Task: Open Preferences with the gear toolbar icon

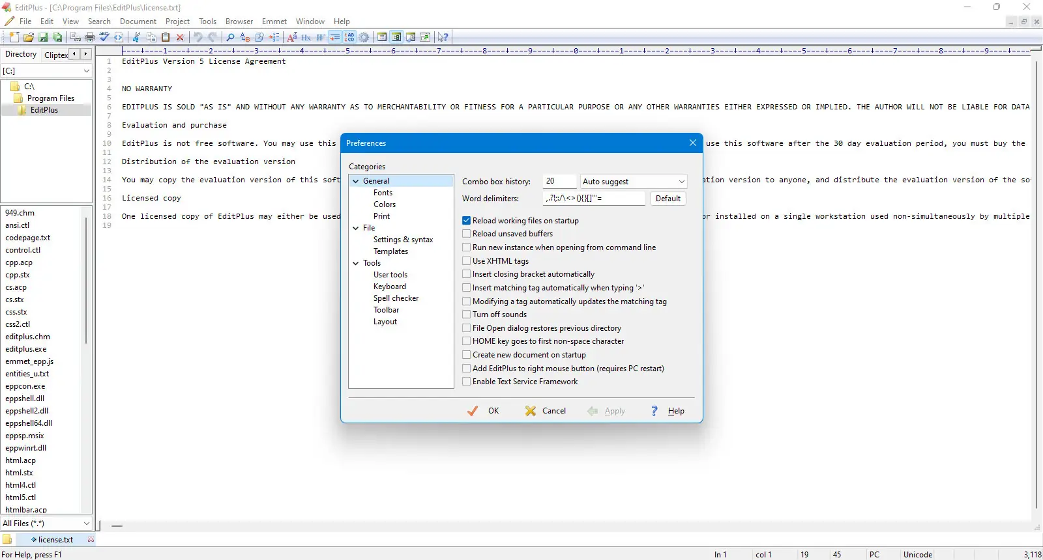Action: [x=364, y=37]
